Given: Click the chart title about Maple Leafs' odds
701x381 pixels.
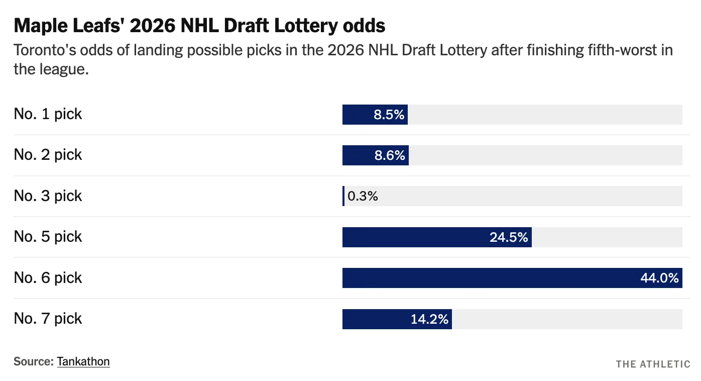Looking at the screenshot, I should point(199,26).
